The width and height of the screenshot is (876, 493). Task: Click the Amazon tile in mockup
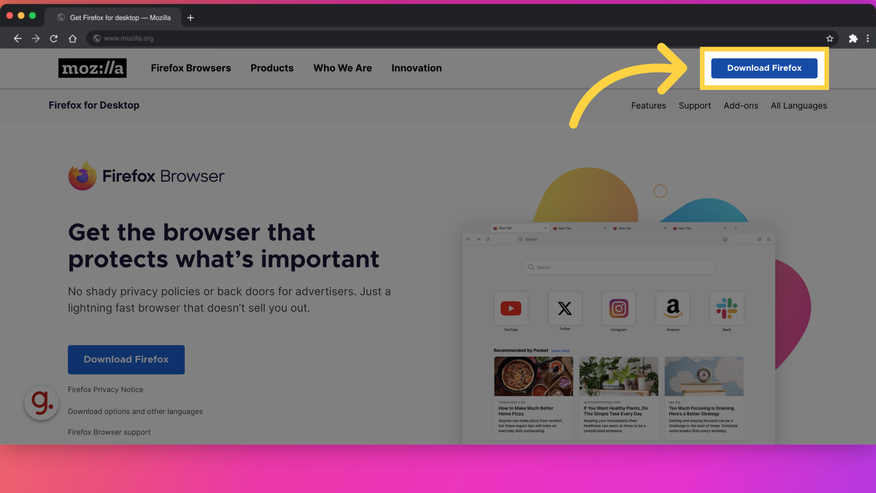(673, 309)
